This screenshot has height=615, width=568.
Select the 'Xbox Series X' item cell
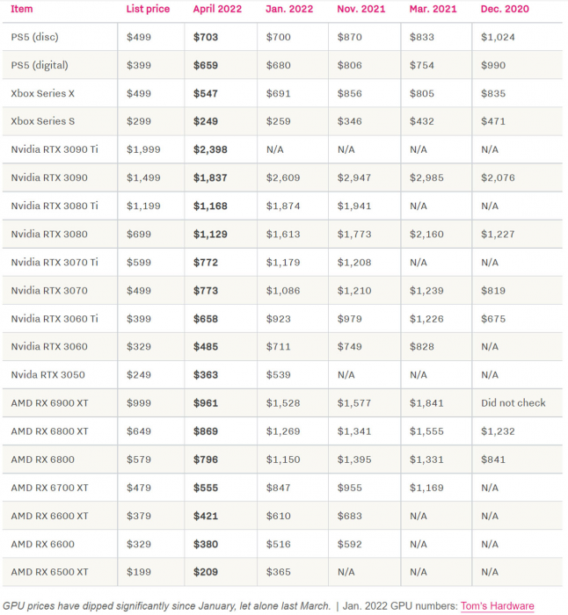point(43,93)
